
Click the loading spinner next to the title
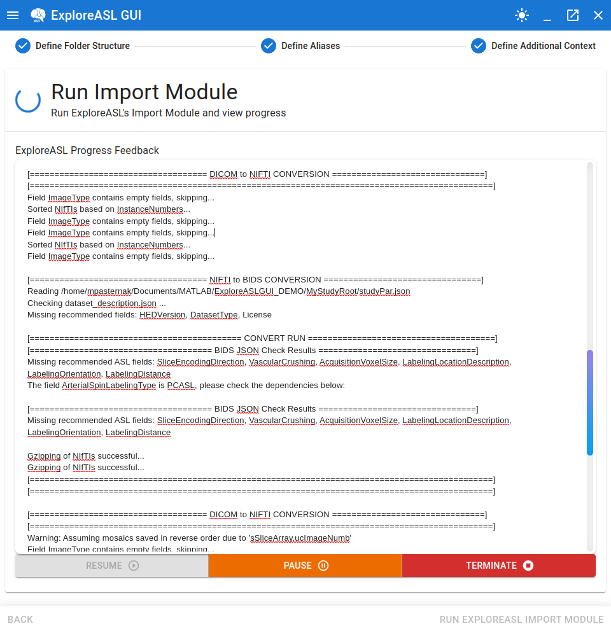tap(28, 100)
